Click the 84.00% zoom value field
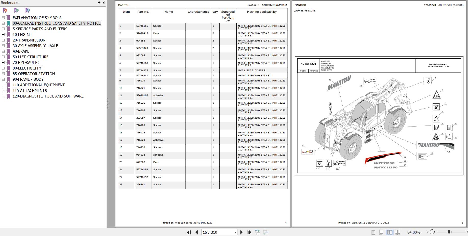 coord(414,232)
